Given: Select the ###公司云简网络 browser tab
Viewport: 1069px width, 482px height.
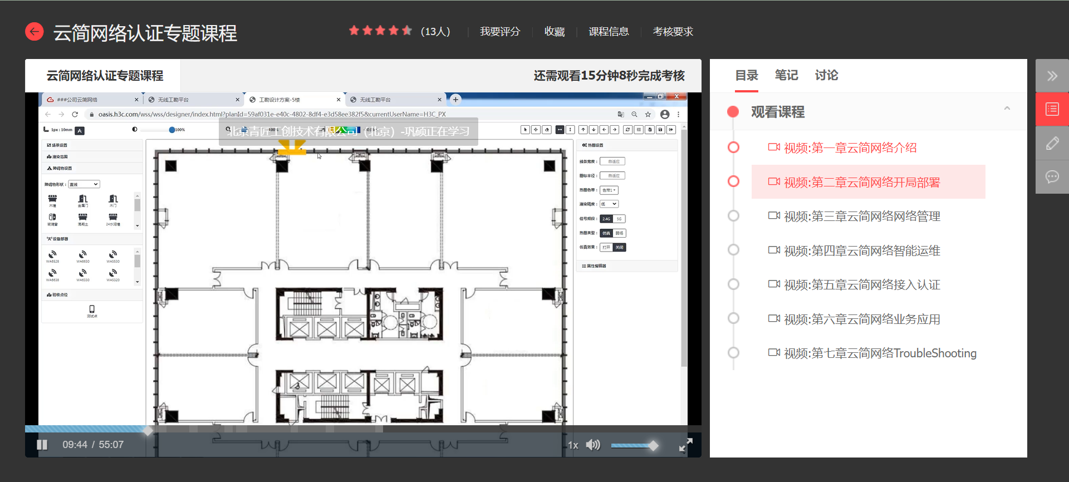Looking at the screenshot, I should click(92, 100).
